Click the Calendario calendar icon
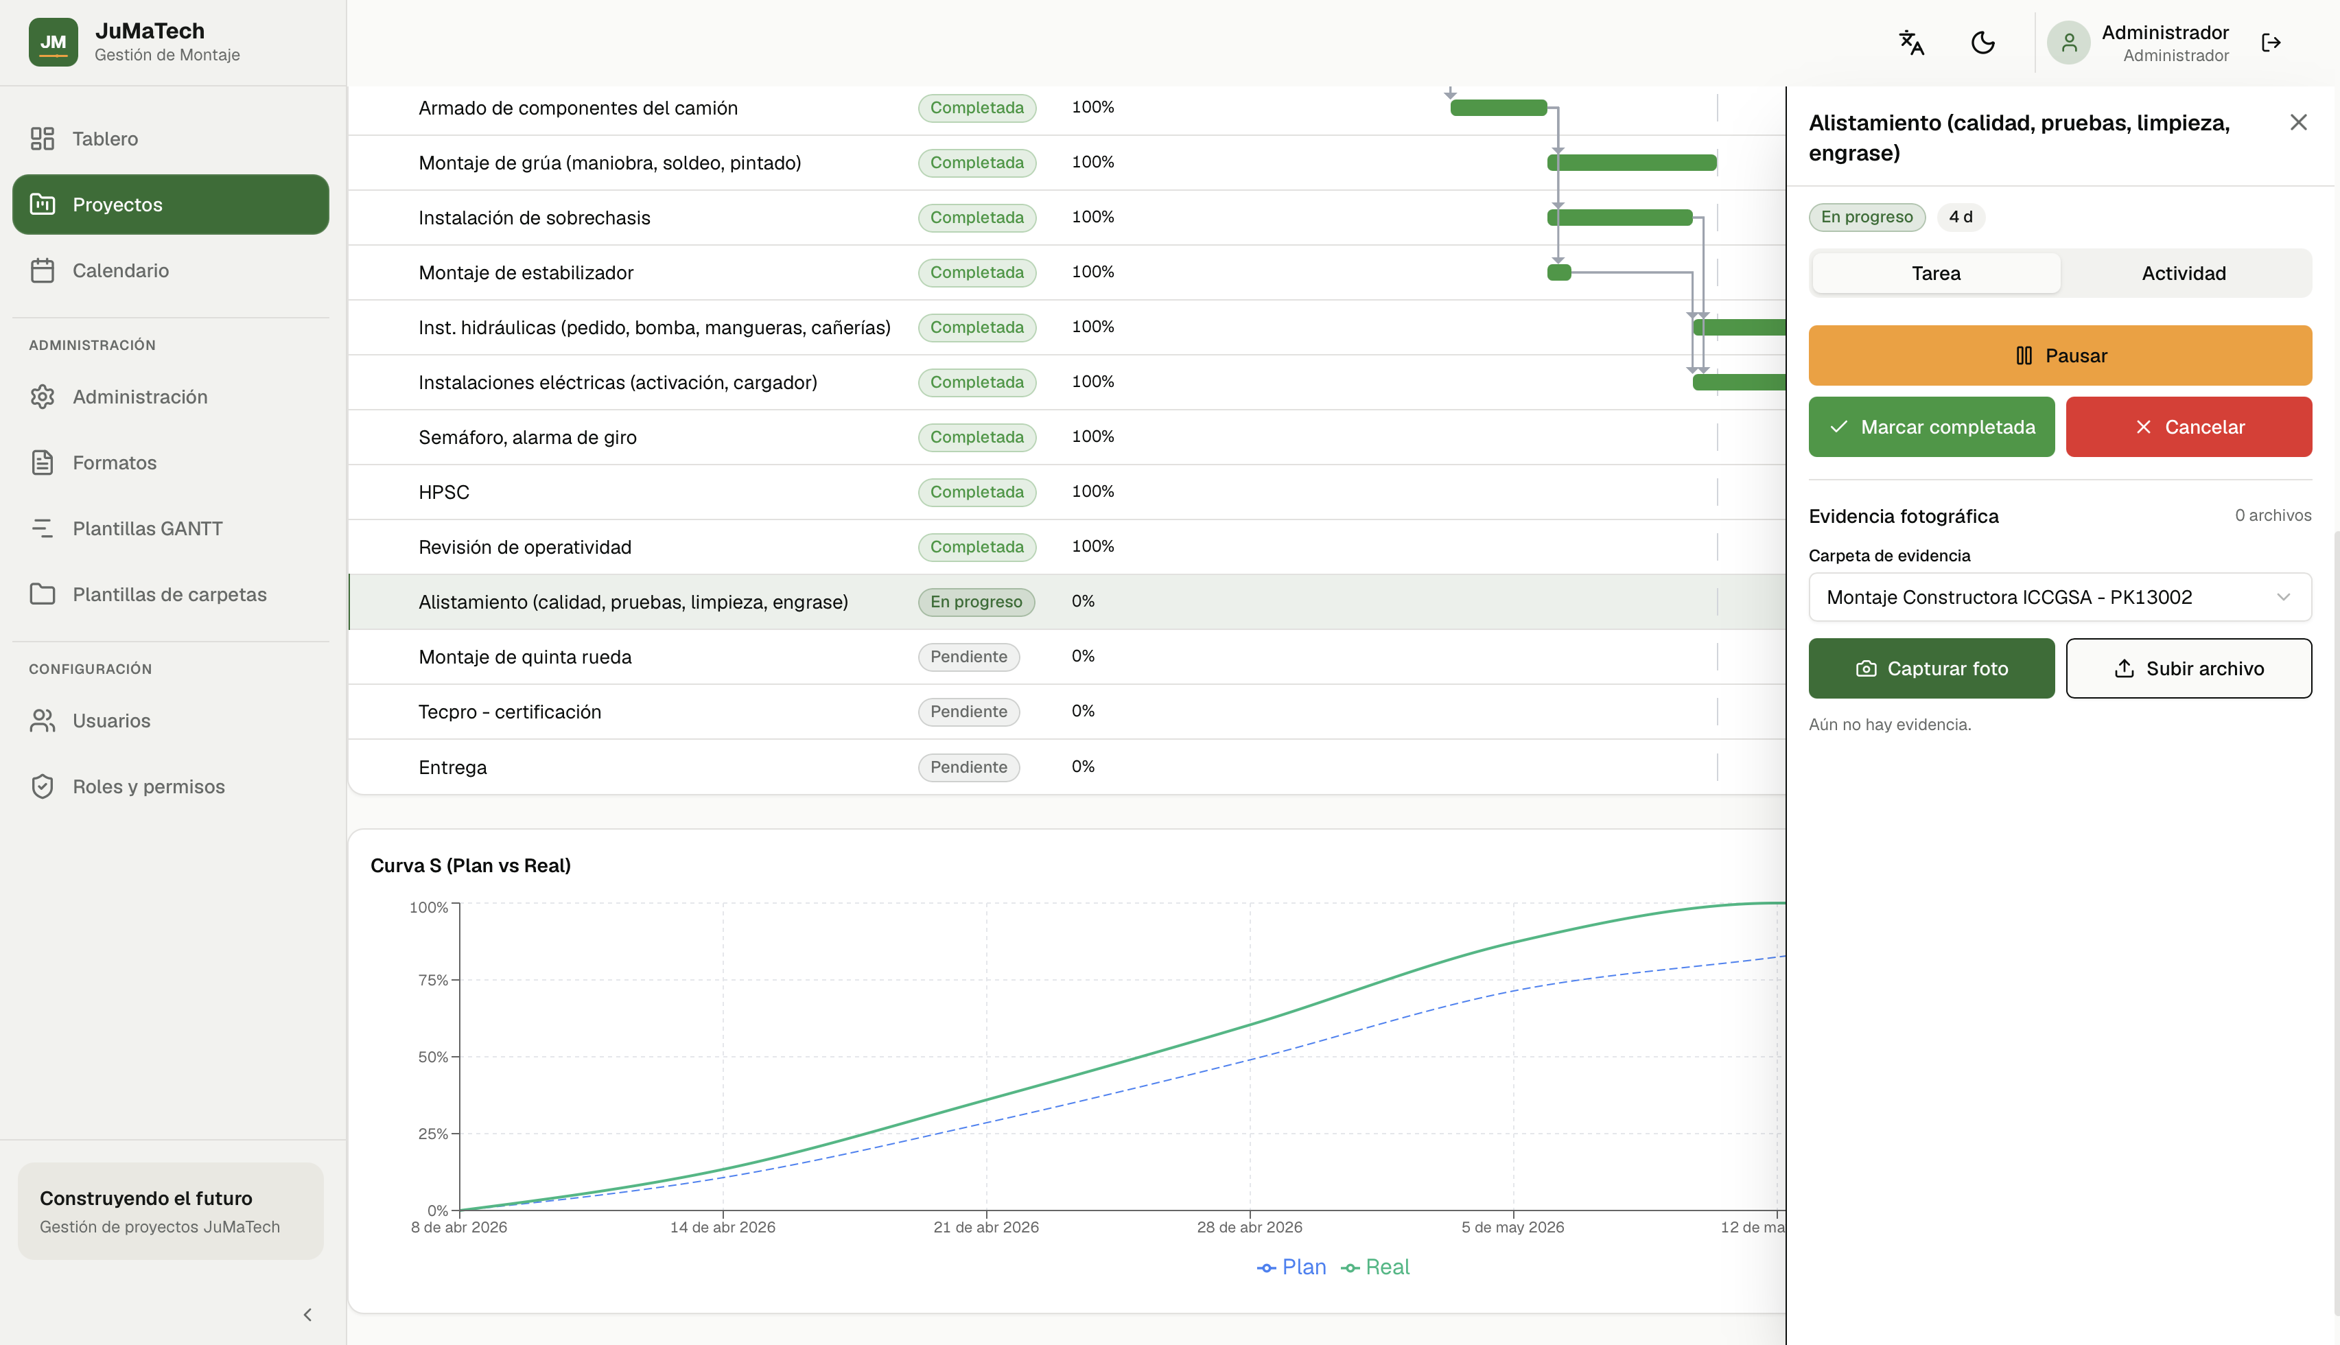 click(43, 270)
